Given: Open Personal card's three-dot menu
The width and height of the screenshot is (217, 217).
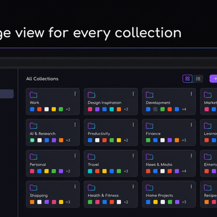Looking at the screenshot, I should point(75,155).
